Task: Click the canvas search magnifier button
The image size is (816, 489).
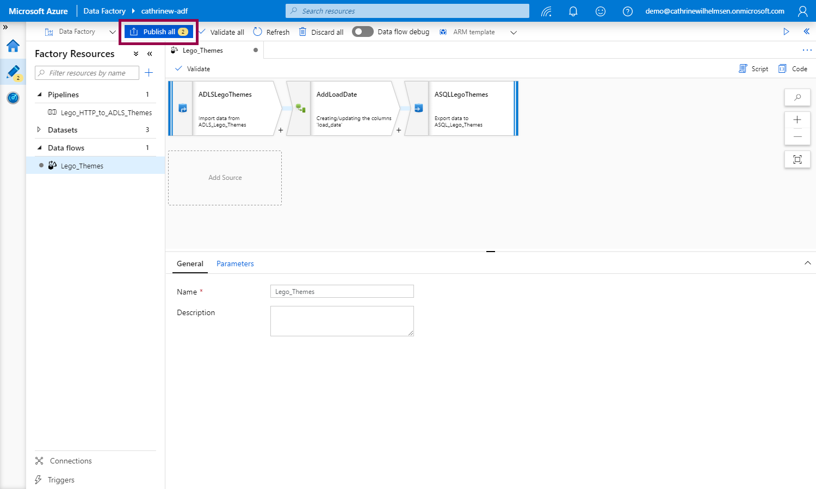Action: 797,98
